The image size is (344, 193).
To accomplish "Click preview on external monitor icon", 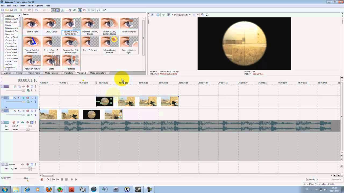I will (158, 15).
